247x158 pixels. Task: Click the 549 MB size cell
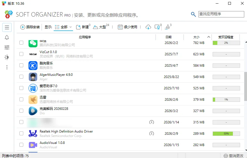[199, 77]
